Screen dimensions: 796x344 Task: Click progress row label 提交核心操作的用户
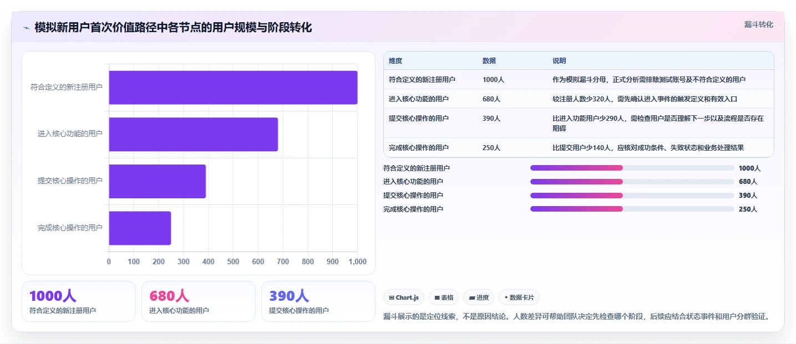coord(413,196)
